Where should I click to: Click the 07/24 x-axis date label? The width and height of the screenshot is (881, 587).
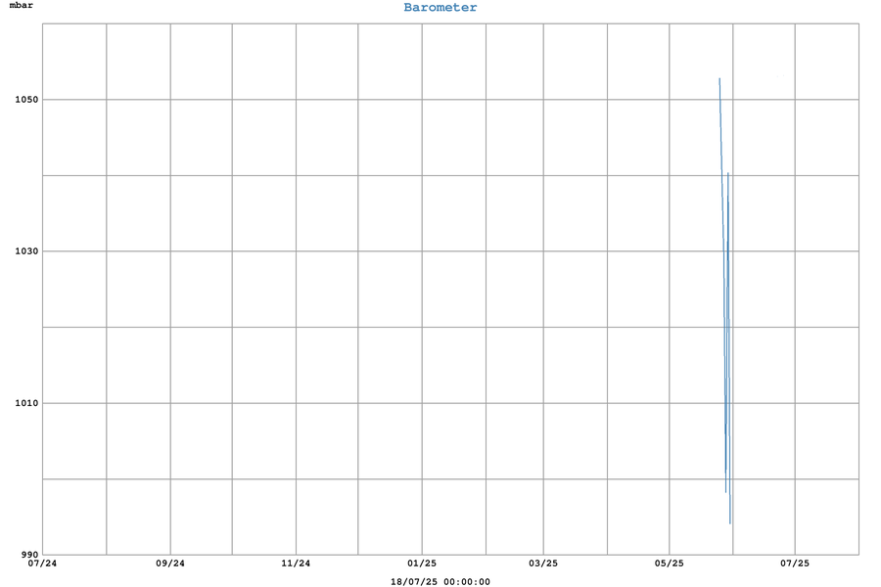pyautogui.click(x=42, y=564)
